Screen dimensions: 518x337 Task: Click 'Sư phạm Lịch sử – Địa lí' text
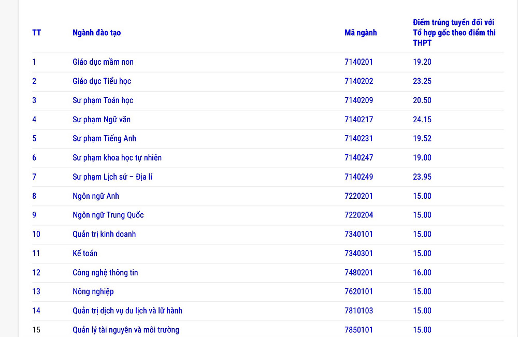tap(112, 177)
